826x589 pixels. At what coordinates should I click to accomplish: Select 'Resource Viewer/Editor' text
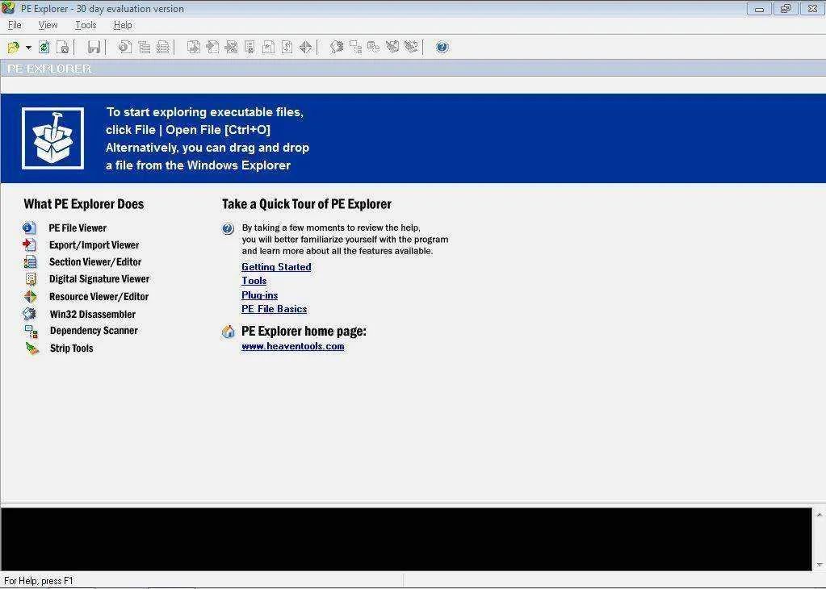coord(99,296)
